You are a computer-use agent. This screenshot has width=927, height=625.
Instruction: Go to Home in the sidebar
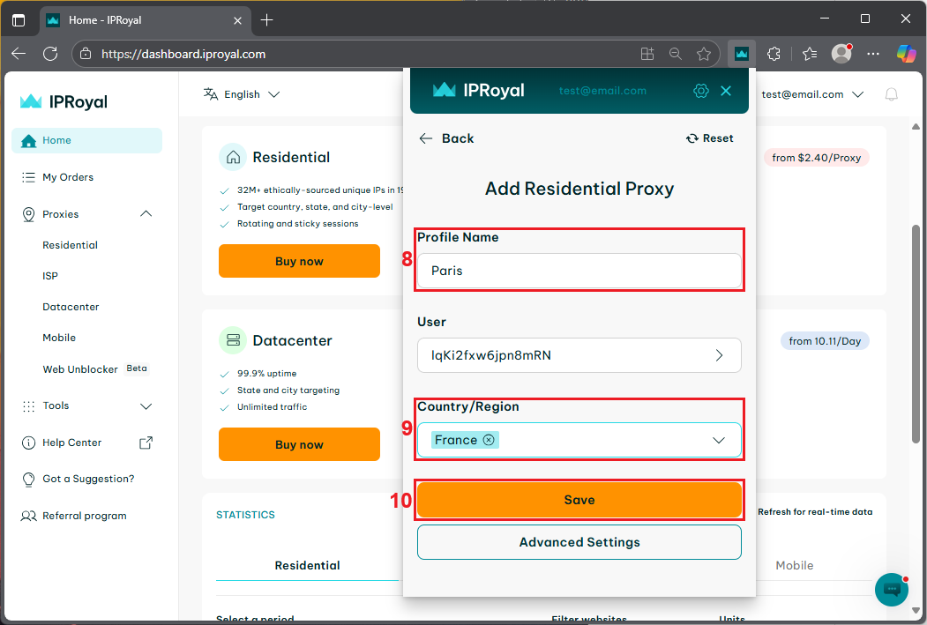(87, 140)
